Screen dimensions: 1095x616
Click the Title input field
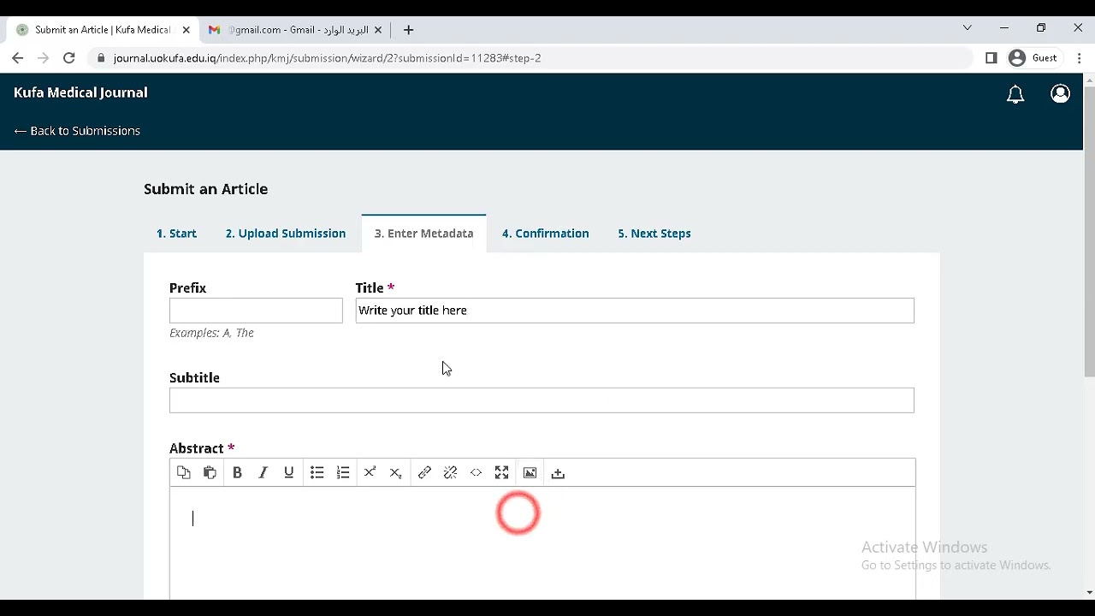(635, 311)
